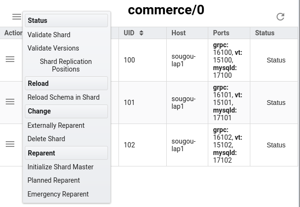This screenshot has height=207, width=300.
Task: Open Status link for tablet 101
Action: (x=276, y=103)
